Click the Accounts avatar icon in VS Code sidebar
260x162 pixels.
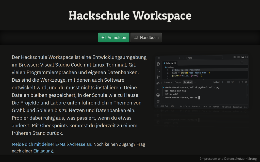coord(158,95)
